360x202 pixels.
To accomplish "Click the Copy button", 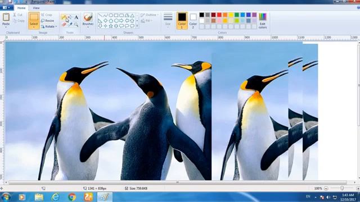I will [x=19, y=21].
